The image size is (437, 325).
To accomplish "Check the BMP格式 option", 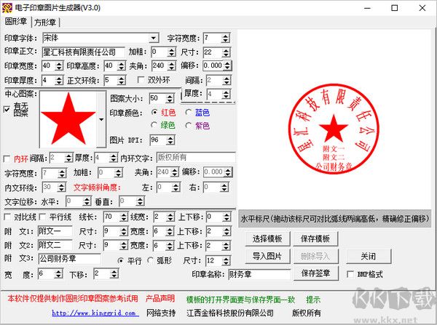I will 351,274.
